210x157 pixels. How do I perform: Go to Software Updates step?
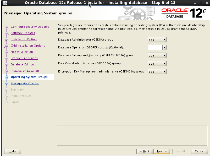point(23,33)
